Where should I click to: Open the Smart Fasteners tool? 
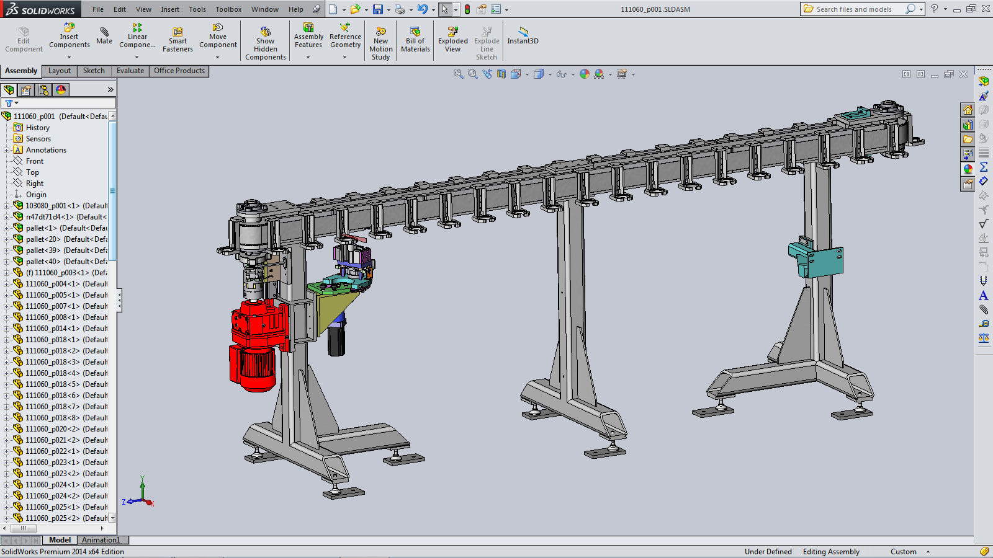coord(177,40)
